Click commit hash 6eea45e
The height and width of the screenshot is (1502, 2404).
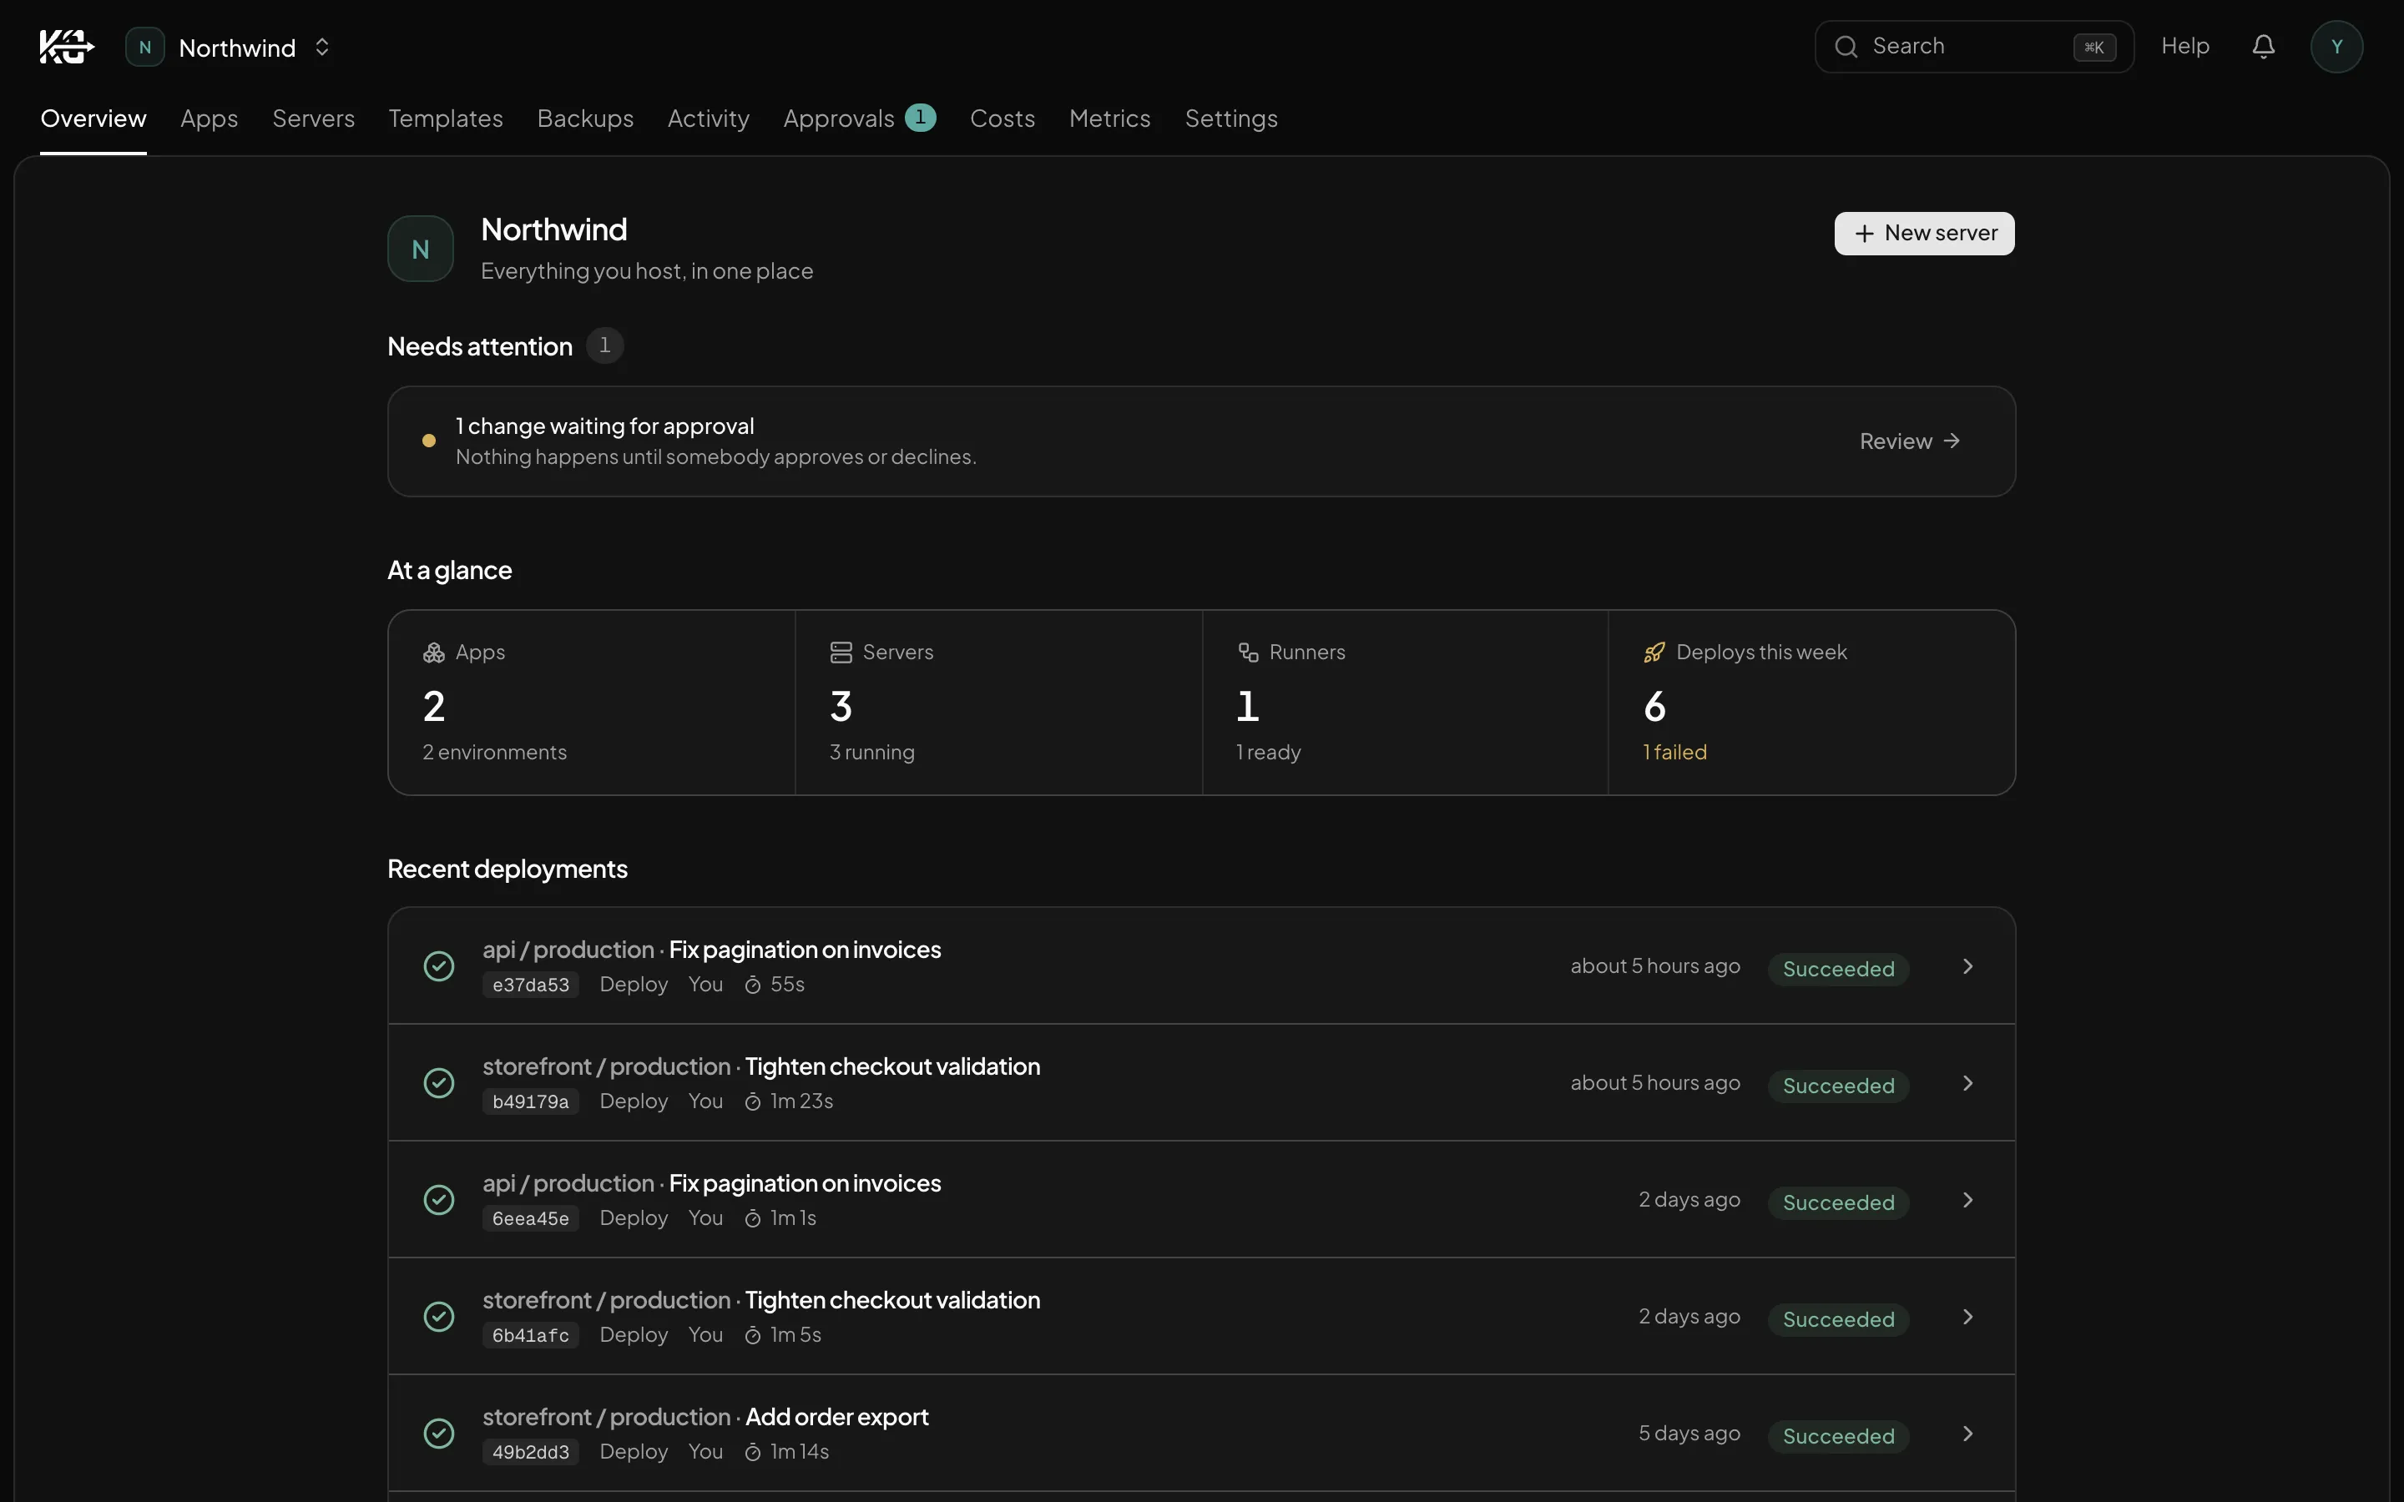click(531, 1219)
